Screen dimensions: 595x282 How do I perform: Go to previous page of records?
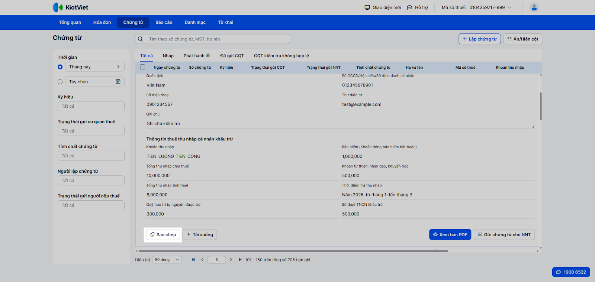pyautogui.click(x=202, y=260)
